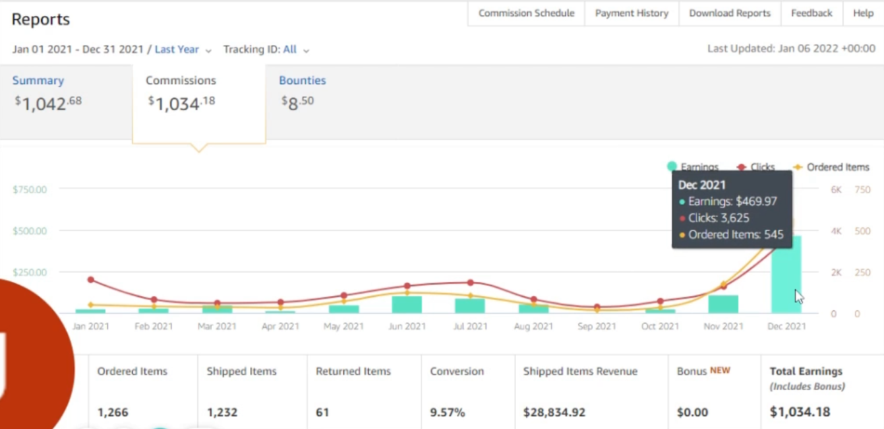Click the May 2021 earnings bar

[344, 309]
